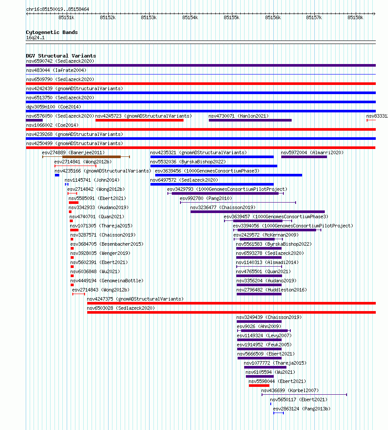Click nsv6503028 (Sedlazeck2020) red bar
388x430 pixels.
231,312
